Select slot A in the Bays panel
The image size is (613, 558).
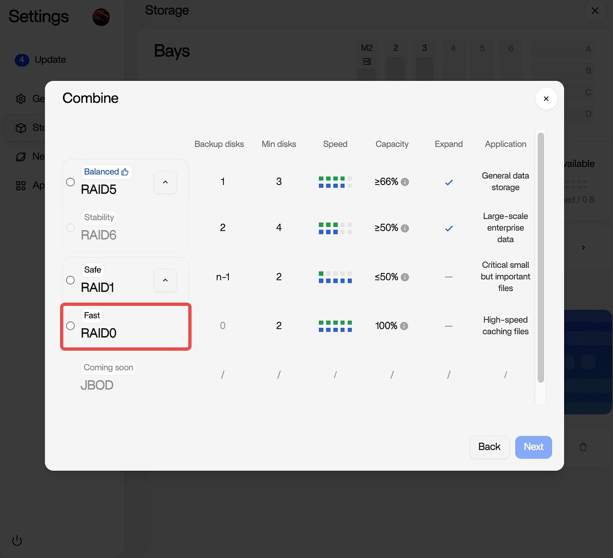tap(563, 49)
